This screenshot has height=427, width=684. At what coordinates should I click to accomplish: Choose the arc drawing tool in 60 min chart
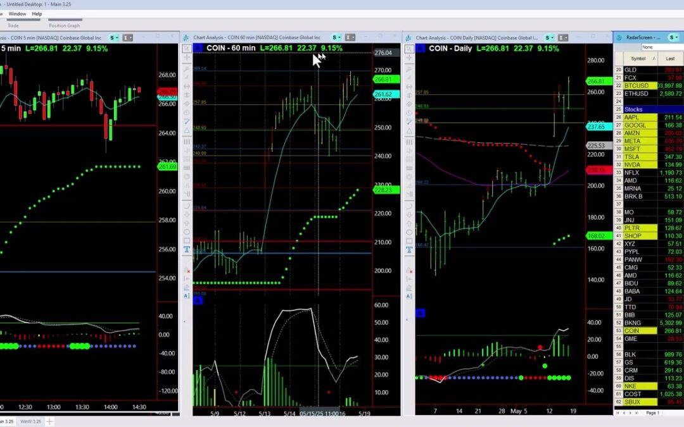pos(187,205)
